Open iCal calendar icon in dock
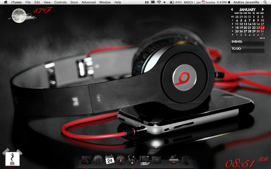 coord(110,160)
